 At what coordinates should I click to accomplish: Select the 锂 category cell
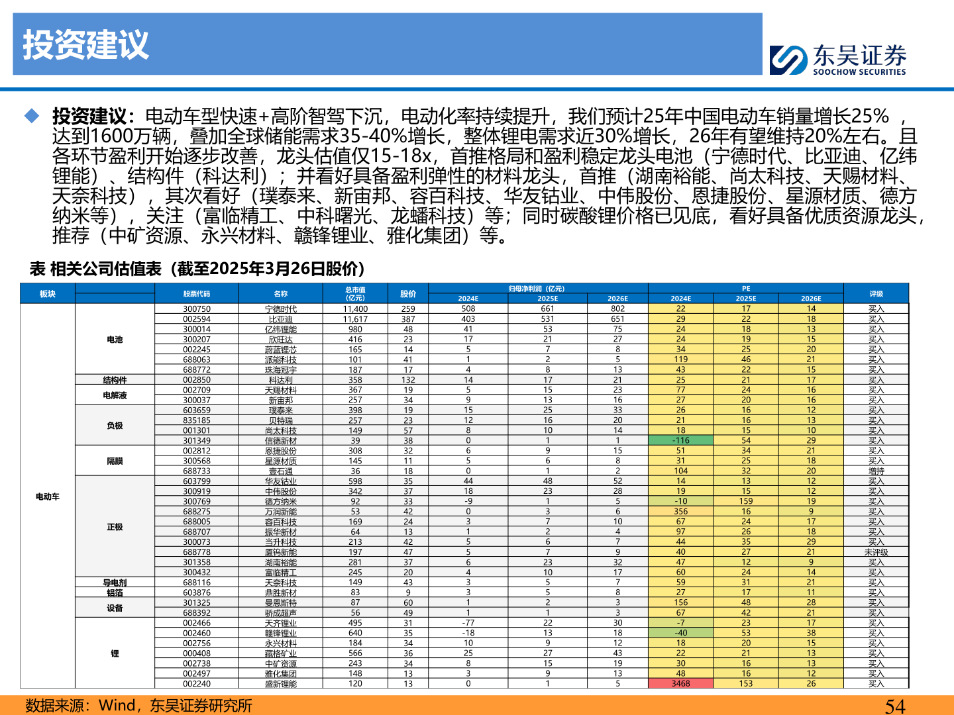115,653
